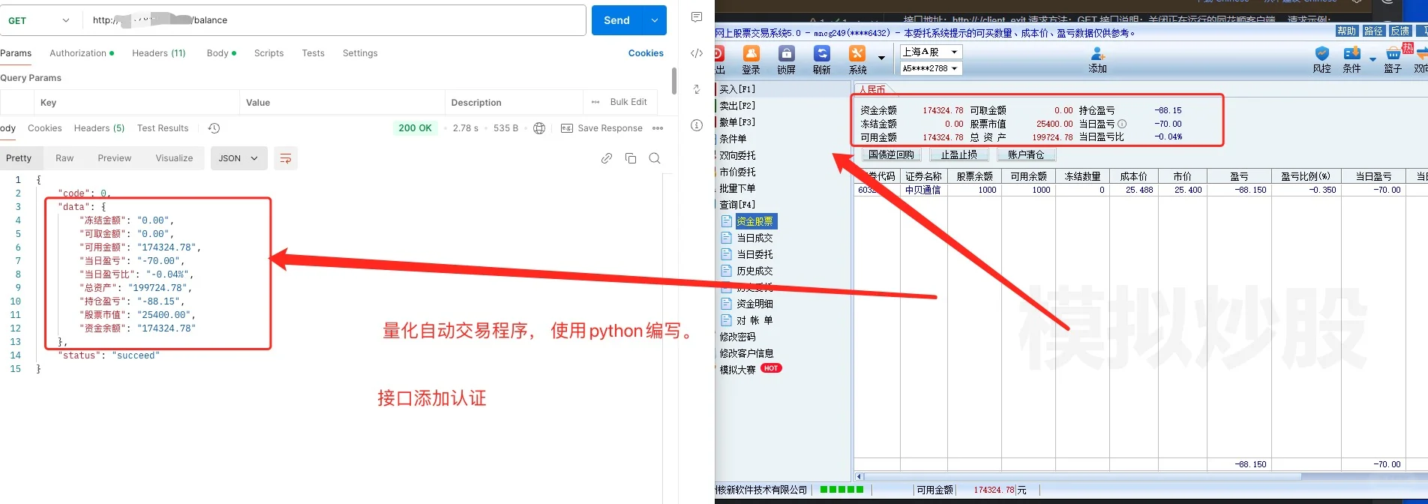This screenshot has height=504, width=1428.
Task: Select the Preview response view
Action: (x=114, y=158)
